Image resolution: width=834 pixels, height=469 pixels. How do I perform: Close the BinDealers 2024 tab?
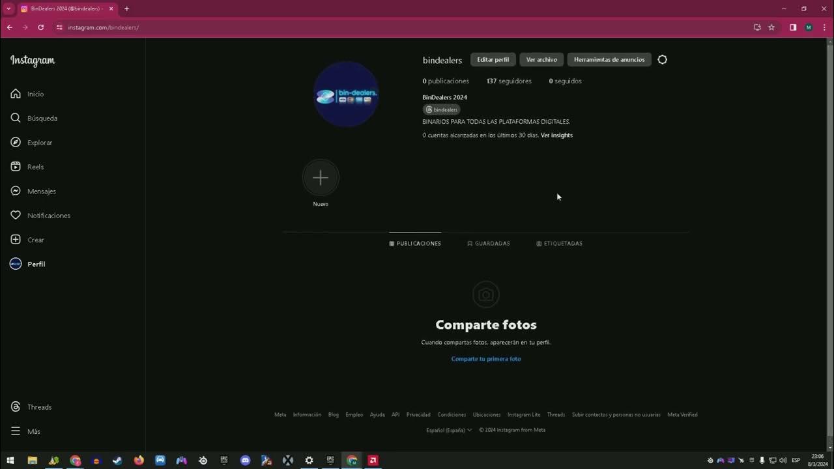pos(111,8)
